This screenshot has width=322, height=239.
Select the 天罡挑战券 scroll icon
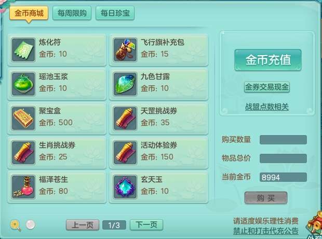125,118
